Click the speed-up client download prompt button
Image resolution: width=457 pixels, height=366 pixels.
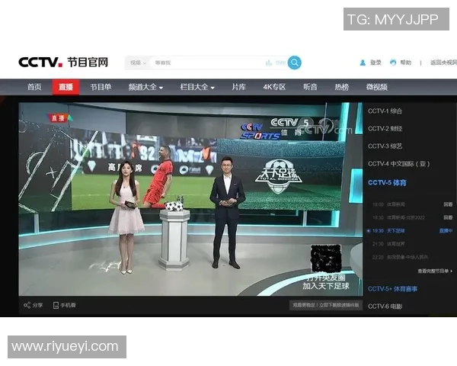(325, 305)
